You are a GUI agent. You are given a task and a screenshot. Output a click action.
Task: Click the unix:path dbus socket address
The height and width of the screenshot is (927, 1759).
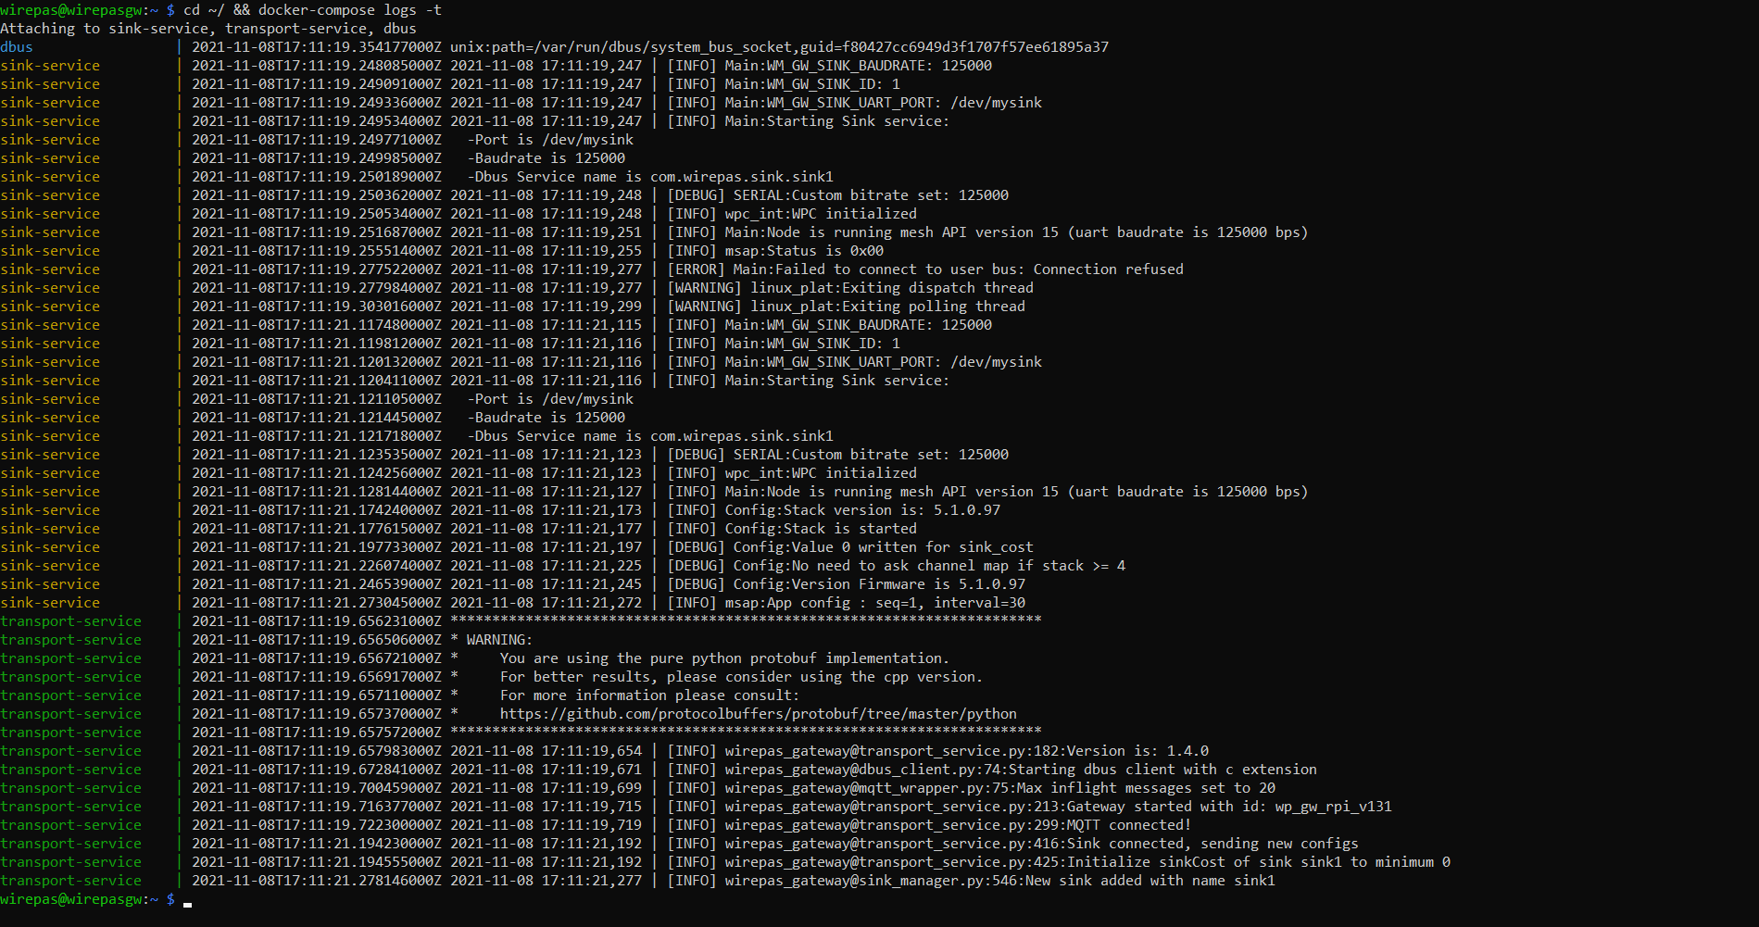pyautogui.click(x=779, y=47)
